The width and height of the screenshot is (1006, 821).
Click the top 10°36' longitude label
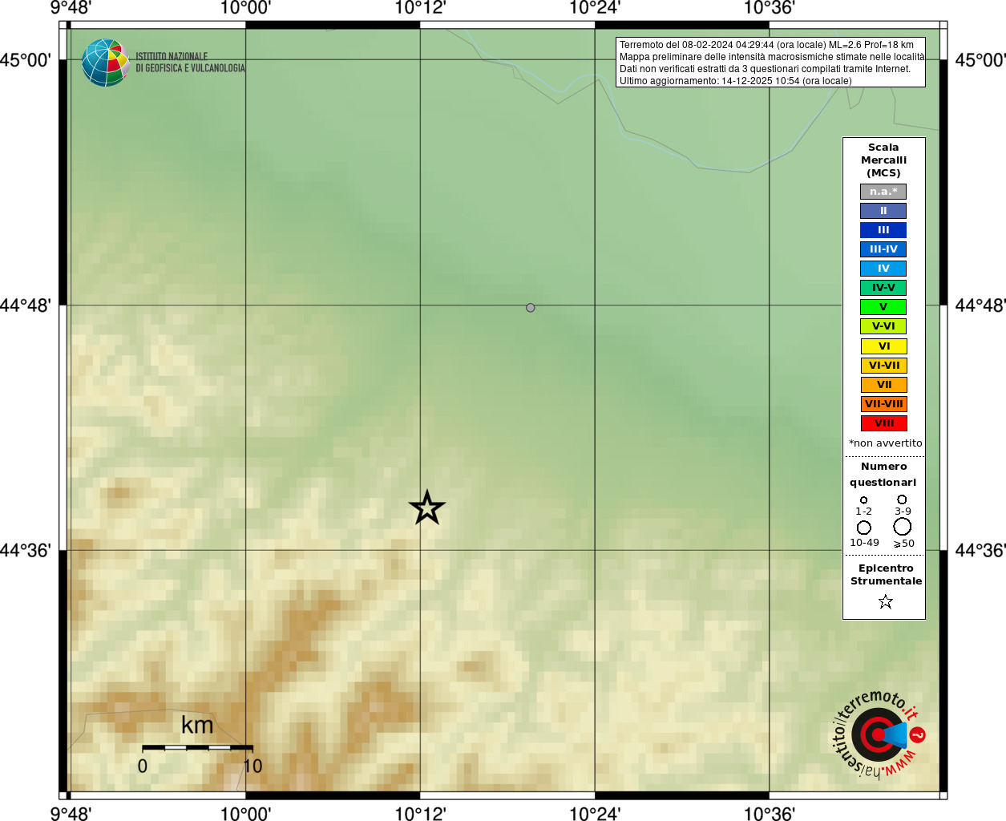tap(769, 8)
